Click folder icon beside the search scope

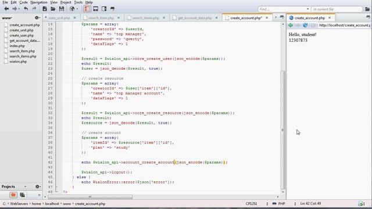(x=367, y=9)
